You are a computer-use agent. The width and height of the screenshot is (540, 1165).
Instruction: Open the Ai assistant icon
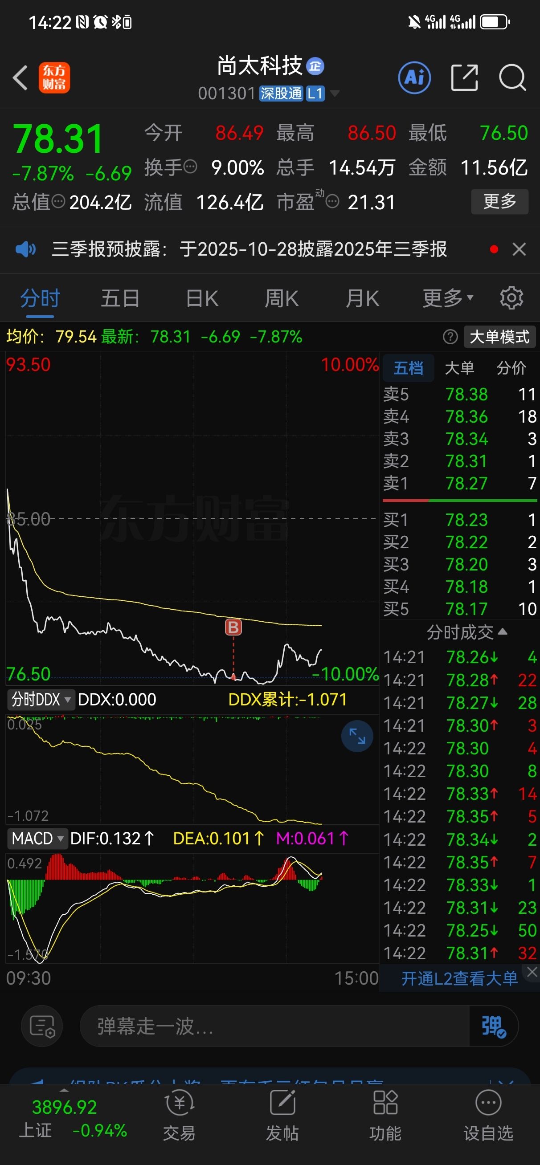point(414,78)
